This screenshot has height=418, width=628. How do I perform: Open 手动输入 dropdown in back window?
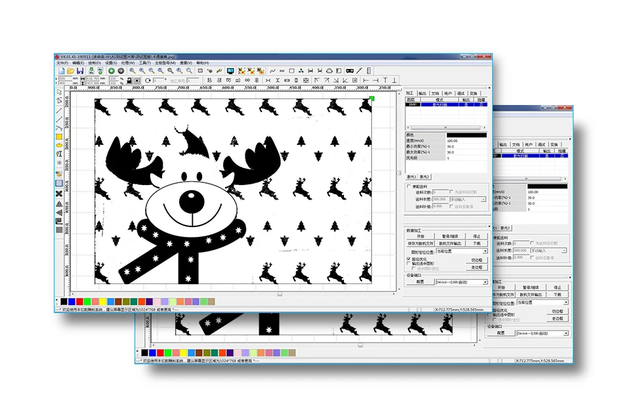[549, 251]
